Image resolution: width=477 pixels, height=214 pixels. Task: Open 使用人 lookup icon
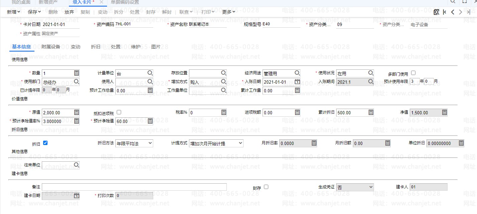coord(150,82)
